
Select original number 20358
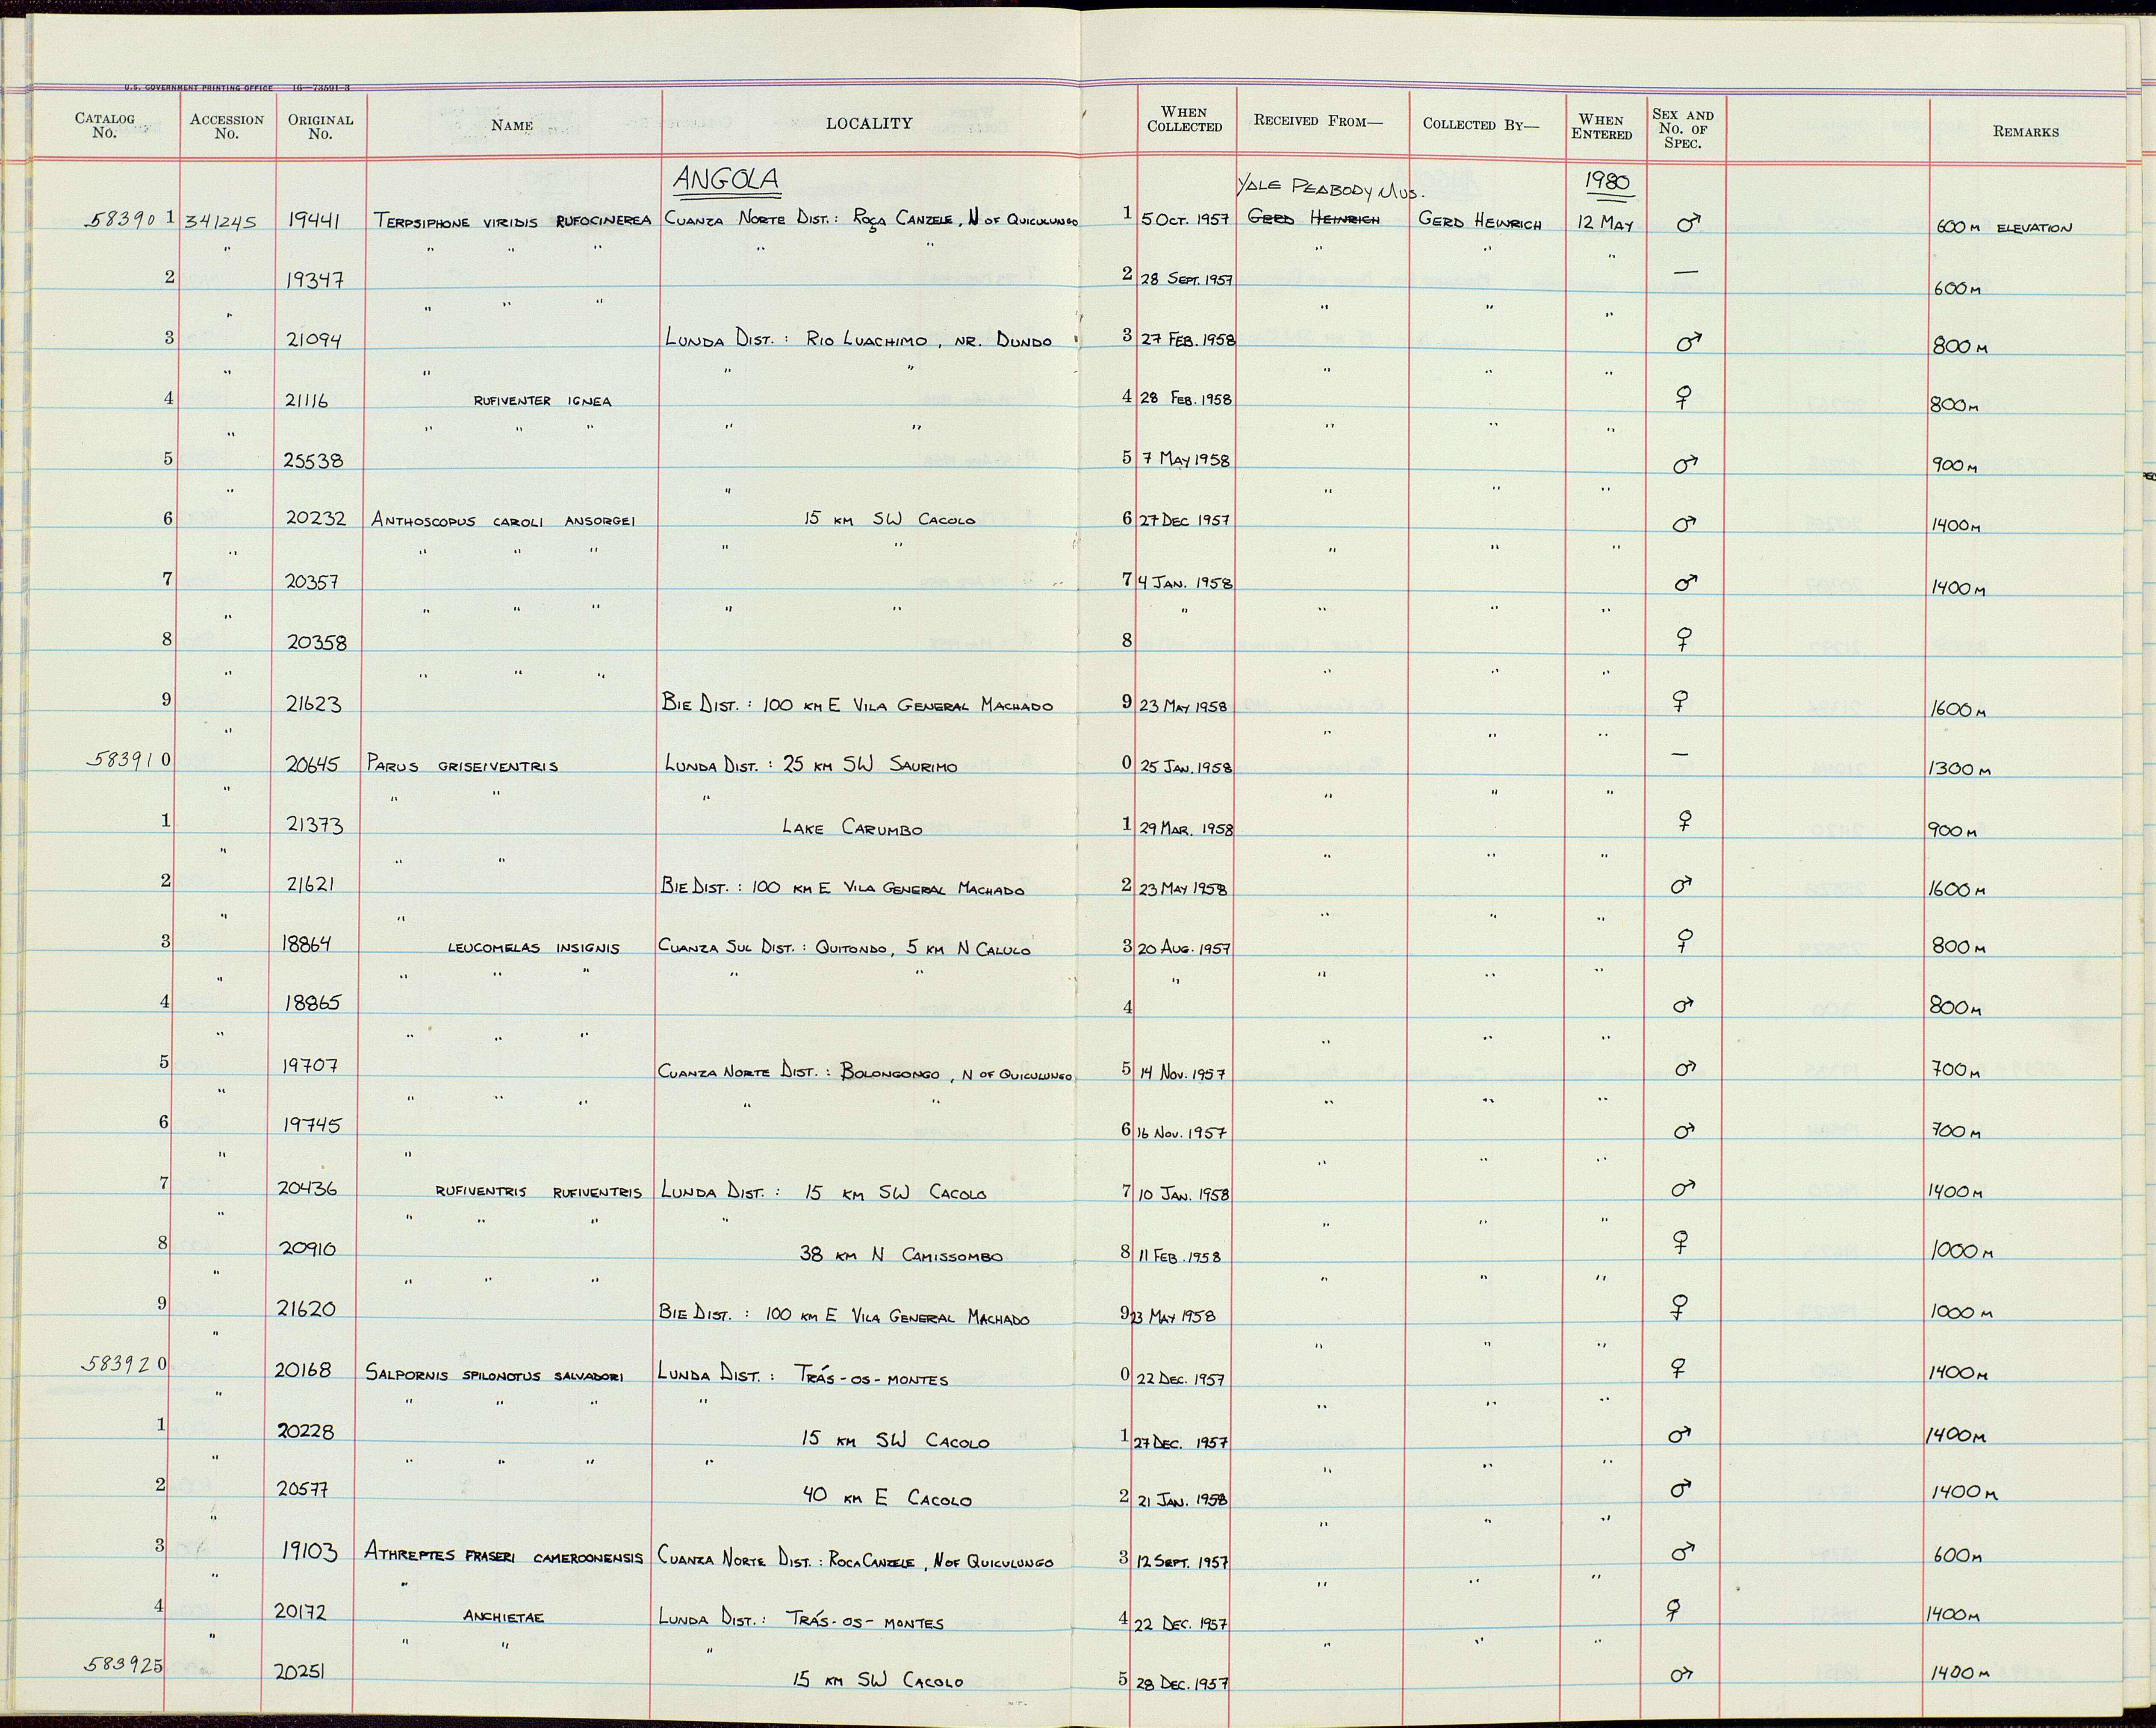pos(316,643)
